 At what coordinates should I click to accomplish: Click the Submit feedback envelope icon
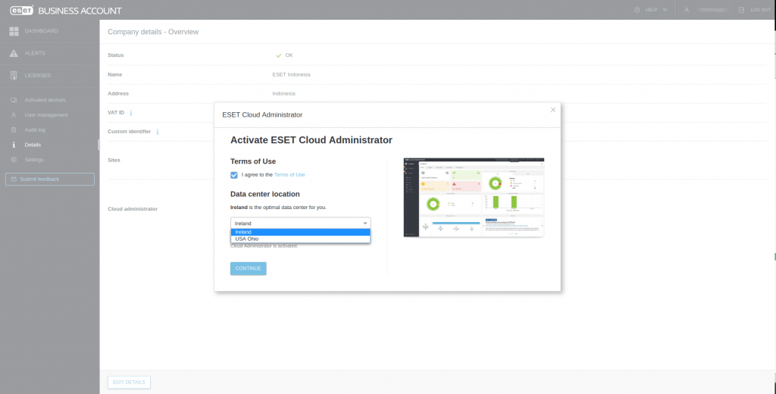tap(14, 179)
